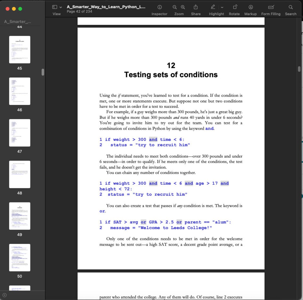Select the Form Filling tool
The width and height of the screenshot is (303, 300).
click(271, 7)
